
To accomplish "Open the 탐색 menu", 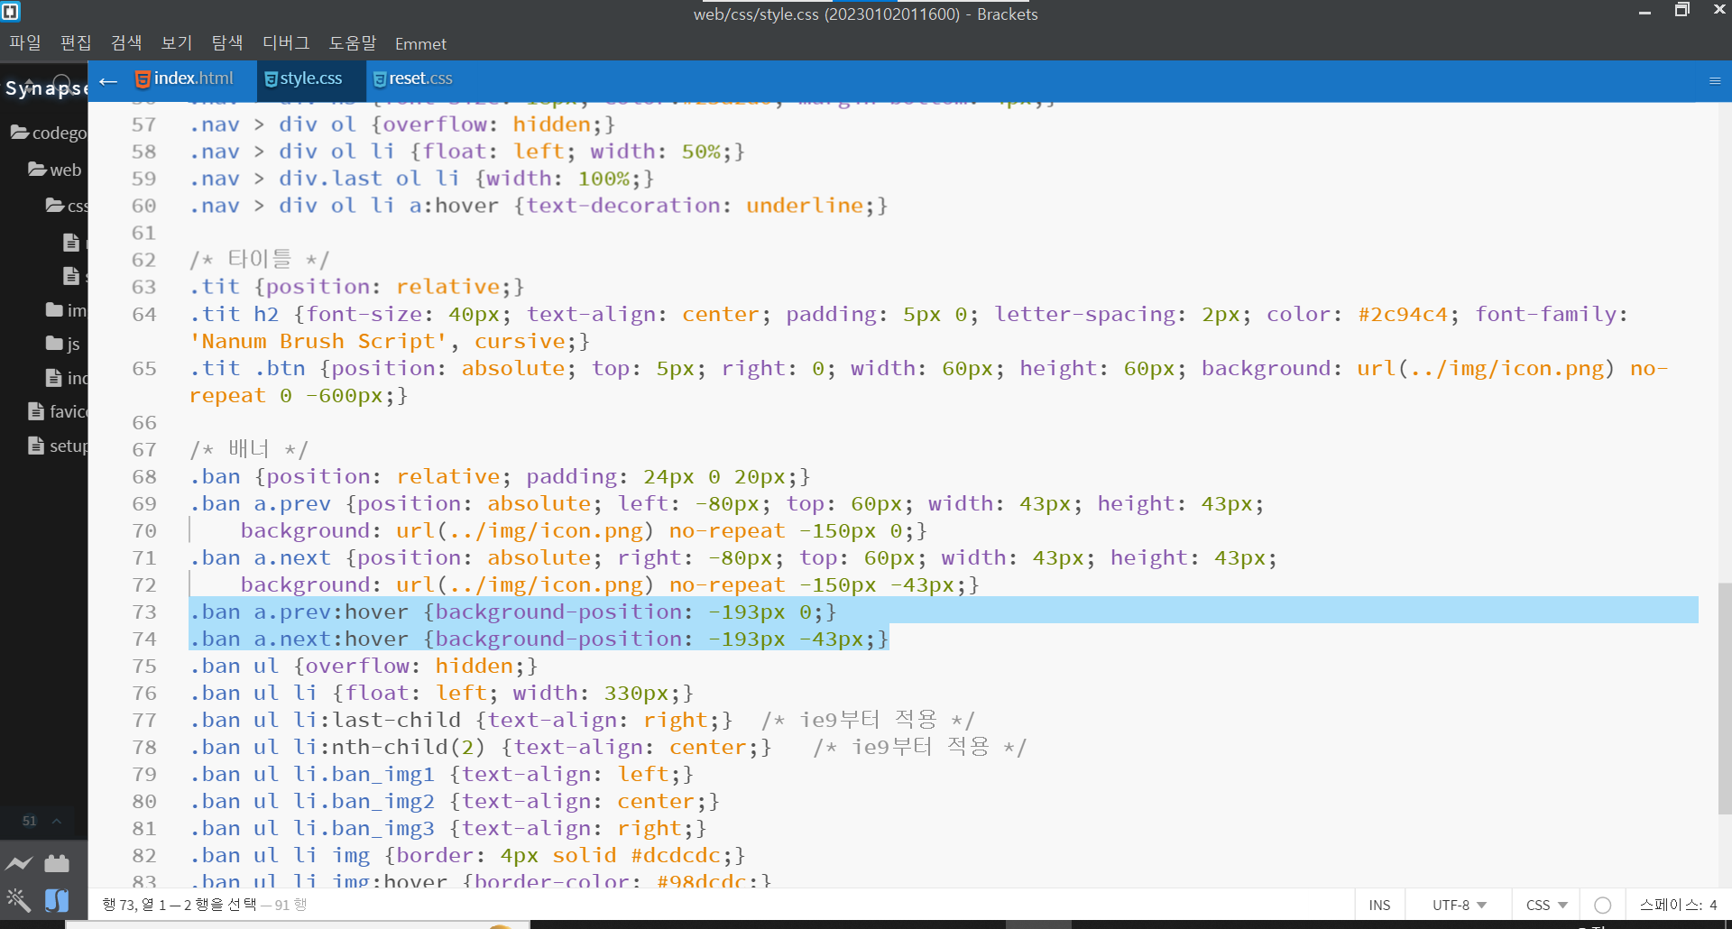I will tap(227, 43).
